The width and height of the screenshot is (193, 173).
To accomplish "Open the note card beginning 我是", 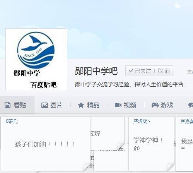I will [184, 144].
